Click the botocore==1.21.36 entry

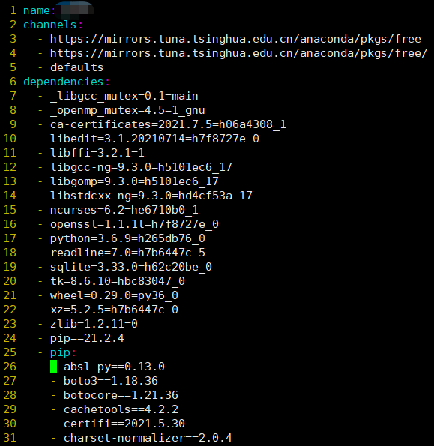point(121,395)
